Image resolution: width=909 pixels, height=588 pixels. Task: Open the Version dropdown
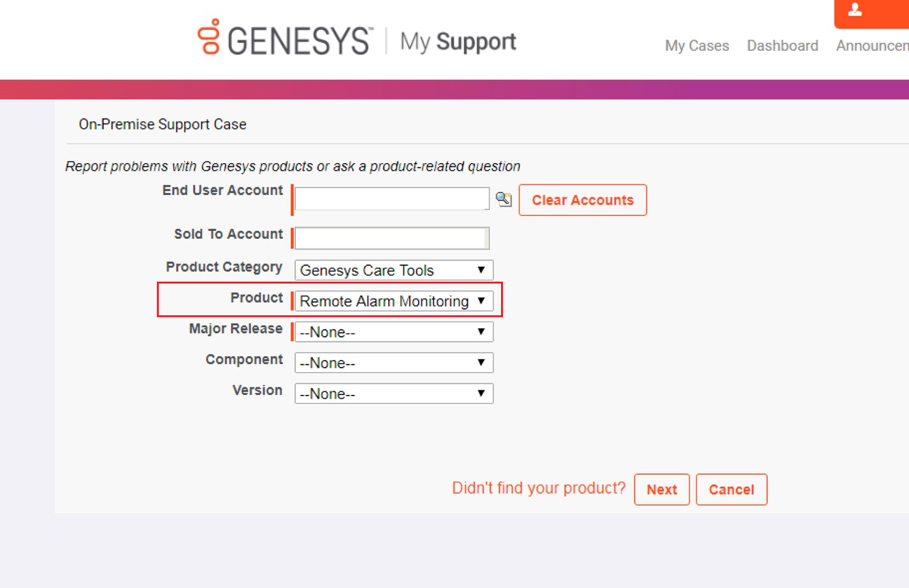394,393
